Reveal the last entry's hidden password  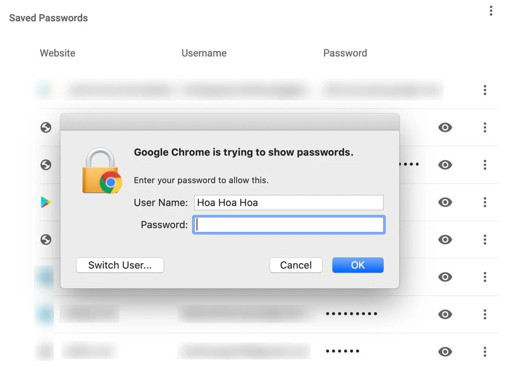pyautogui.click(x=445, y=351)
